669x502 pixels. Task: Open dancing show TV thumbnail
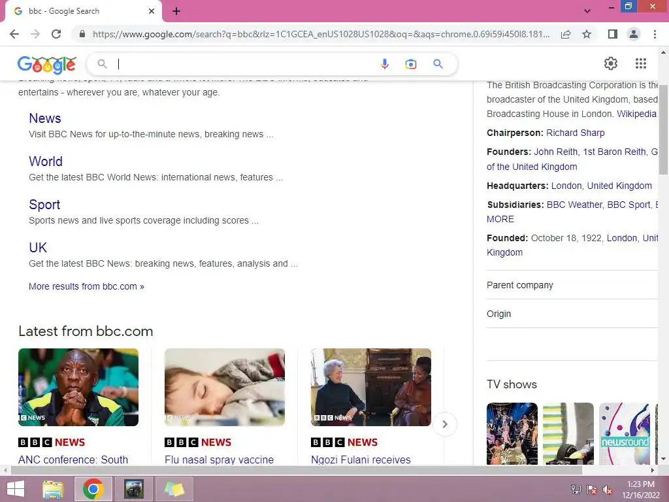point(512,433)
